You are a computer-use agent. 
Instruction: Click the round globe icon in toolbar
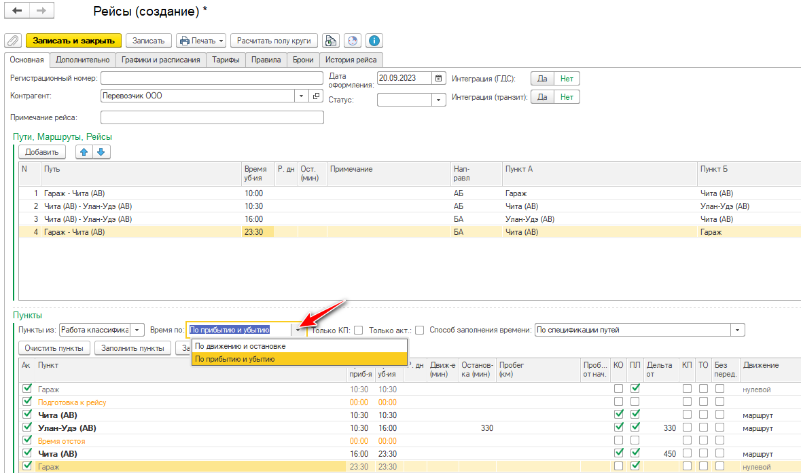(352, 41)
